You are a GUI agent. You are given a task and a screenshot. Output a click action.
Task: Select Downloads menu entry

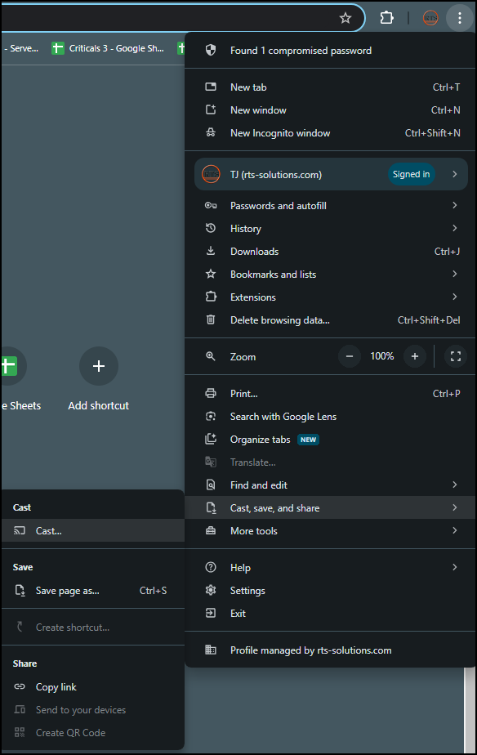pyautogui.click(x=330, y=251)
